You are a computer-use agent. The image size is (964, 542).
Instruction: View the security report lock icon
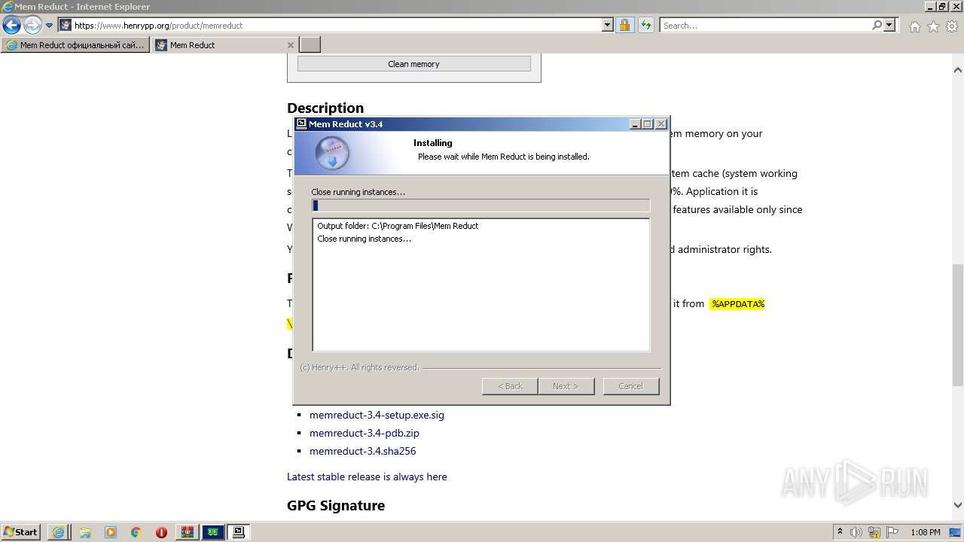624,26
